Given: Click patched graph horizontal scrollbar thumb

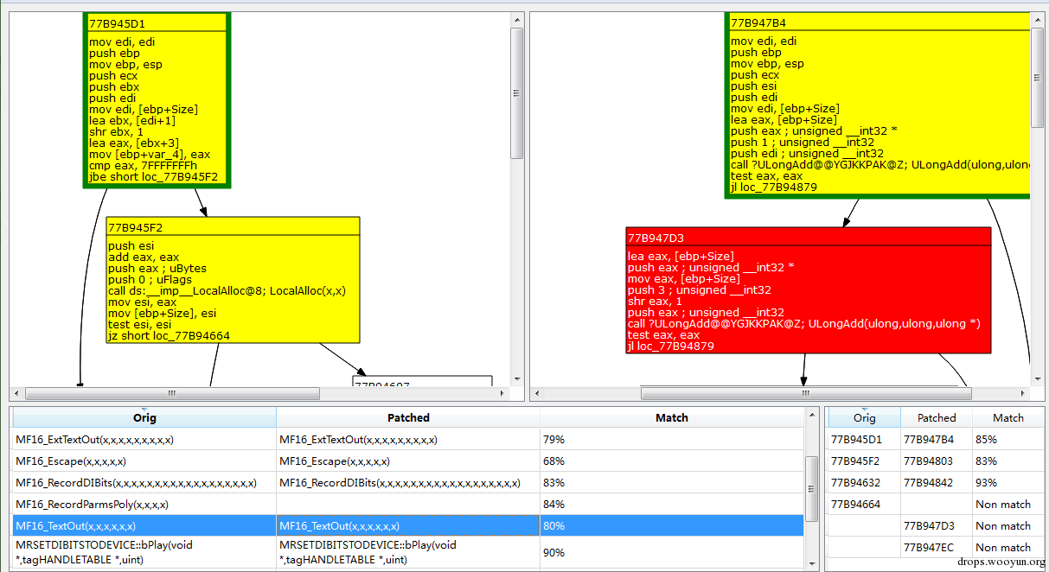Looking at the screenshot, I should (x=805, y=394).
